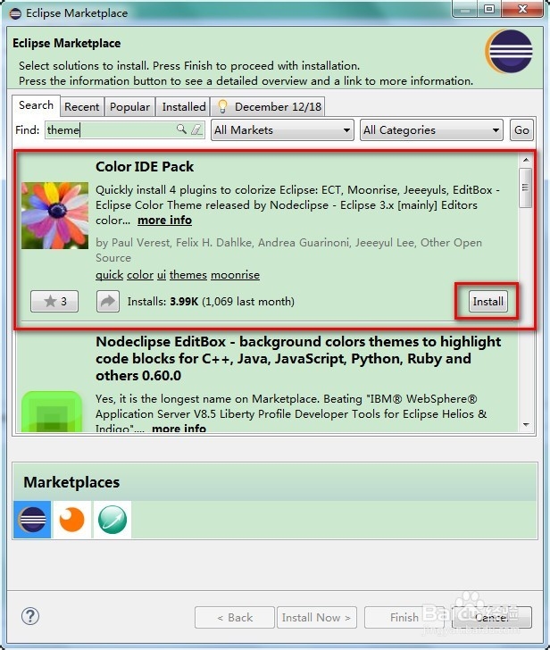550x650 pixels.
Task: Select the orange Obeo marketplace icon
Action: (x=71, y=519)
